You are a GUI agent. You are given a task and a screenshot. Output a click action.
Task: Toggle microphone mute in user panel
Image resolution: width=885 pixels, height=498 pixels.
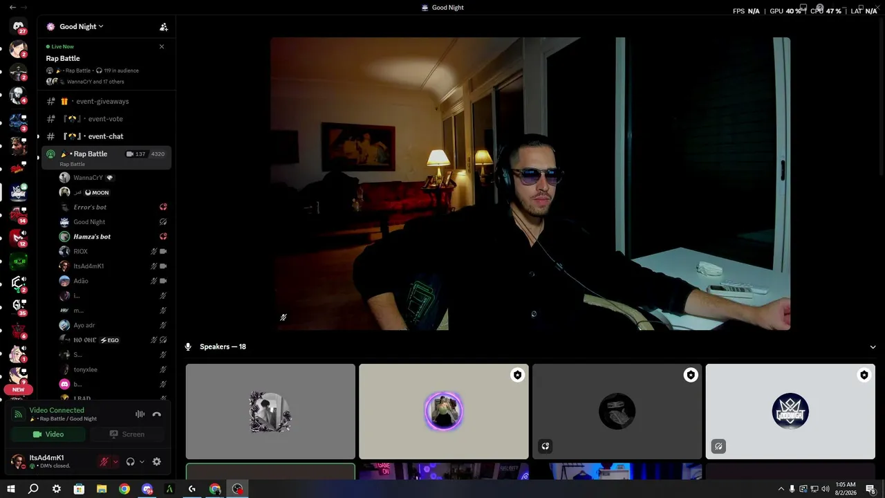click(x=104, y=461)
